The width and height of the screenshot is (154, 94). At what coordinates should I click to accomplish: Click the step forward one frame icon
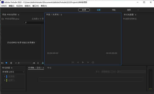pyautogui.click(x=88, y=62)
